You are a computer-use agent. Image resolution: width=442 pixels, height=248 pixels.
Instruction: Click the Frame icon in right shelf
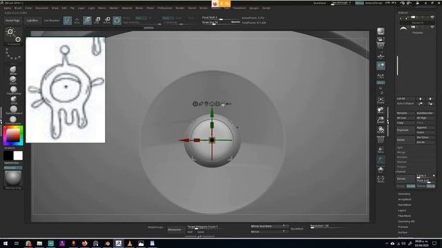coord(381,101)
